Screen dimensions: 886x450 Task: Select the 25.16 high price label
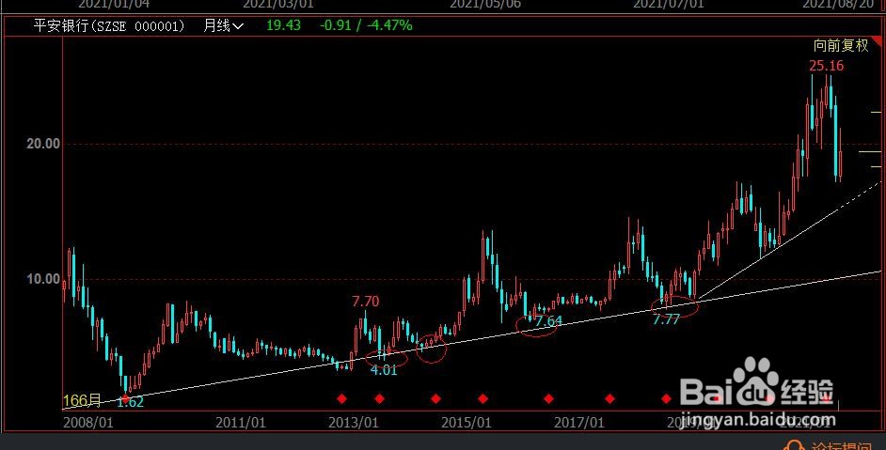[826, 66]
